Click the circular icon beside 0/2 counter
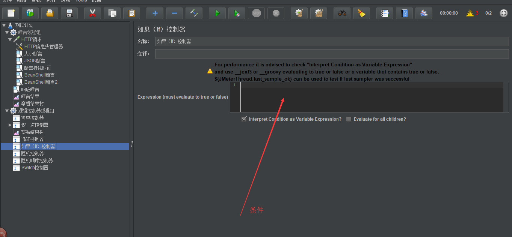This screenshot has width=512, height=237. point(504,13)
